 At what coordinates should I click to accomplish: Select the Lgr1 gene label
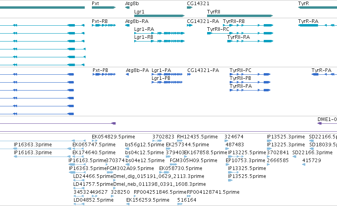(139, 11)
